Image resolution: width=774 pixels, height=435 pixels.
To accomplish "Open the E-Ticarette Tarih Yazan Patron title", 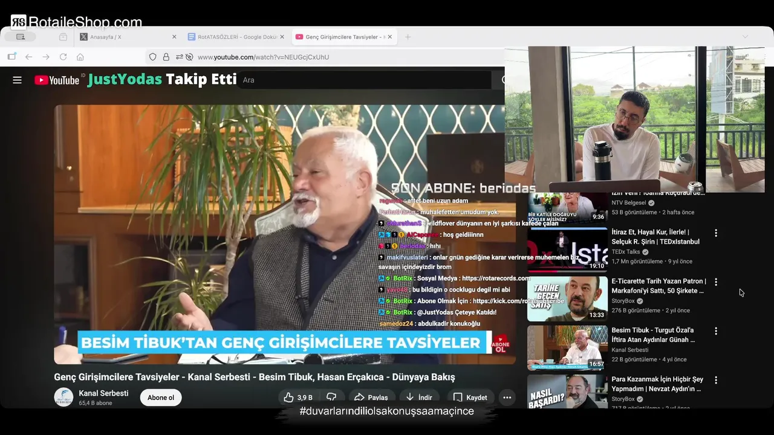I will 659,286.
